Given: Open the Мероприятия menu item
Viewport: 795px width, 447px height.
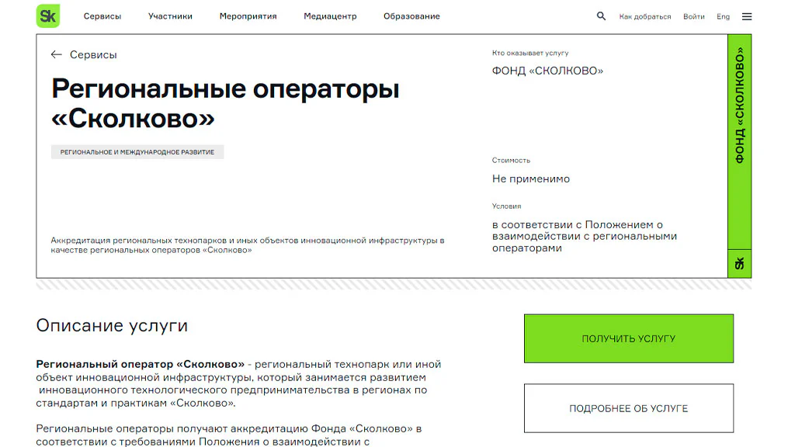Looking at the screenshot, I should coord(248,16).
